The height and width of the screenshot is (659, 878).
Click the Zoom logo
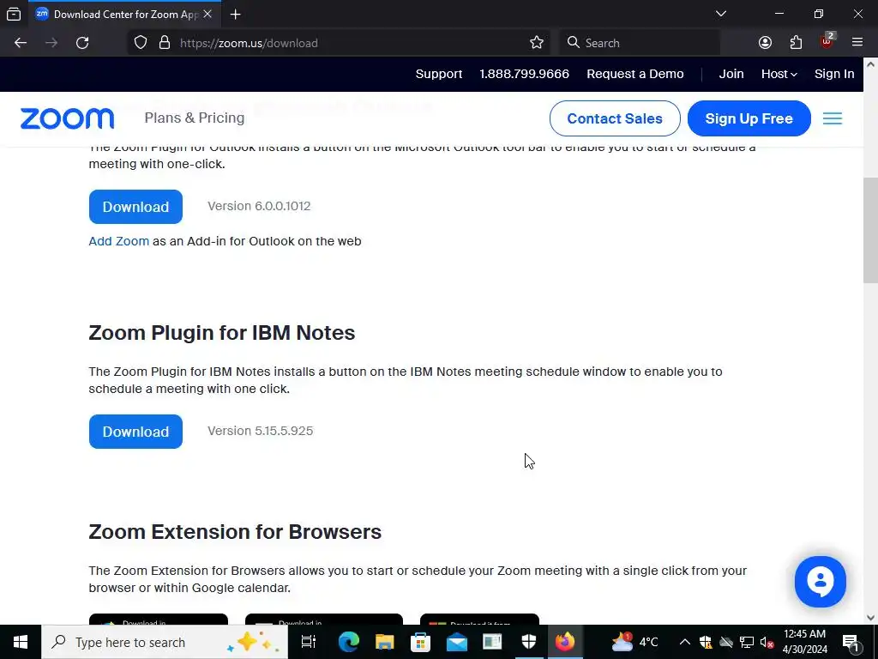[67, 118]
